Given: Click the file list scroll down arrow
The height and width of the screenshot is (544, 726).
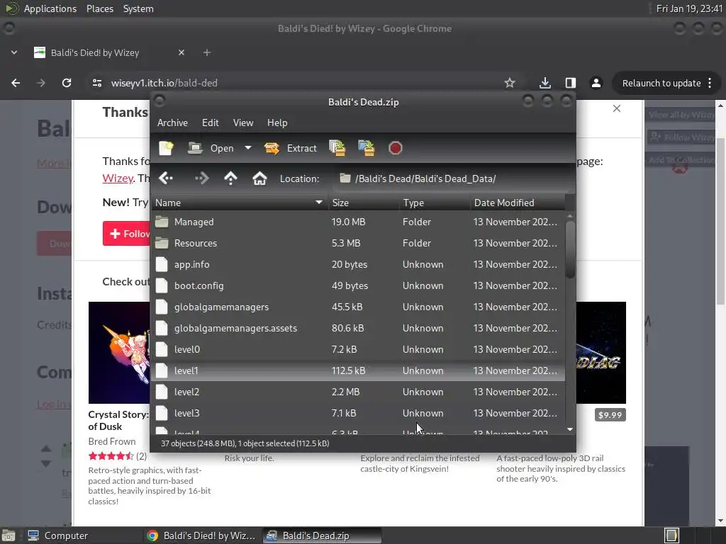Looking at the screenshot, I should (x=570, y=429).
